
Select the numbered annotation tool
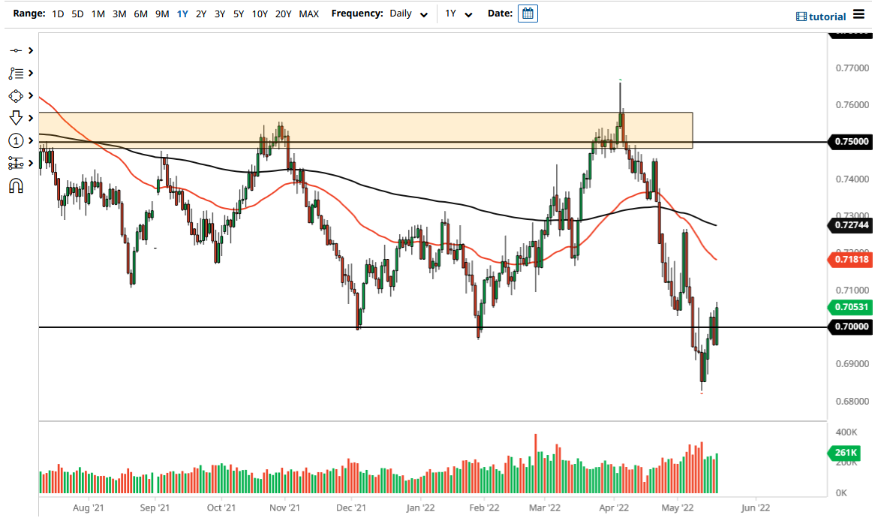click(x=17, y=140)
